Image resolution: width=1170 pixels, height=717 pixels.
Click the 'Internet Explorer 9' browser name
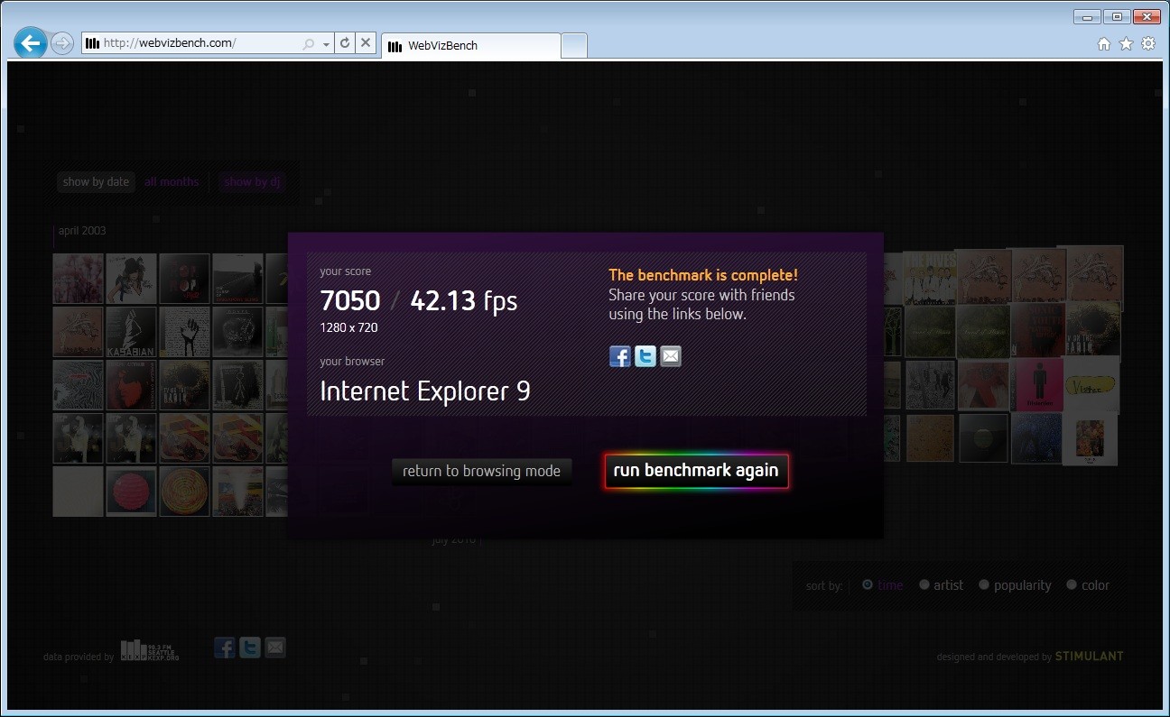click(x=425, y=391)
